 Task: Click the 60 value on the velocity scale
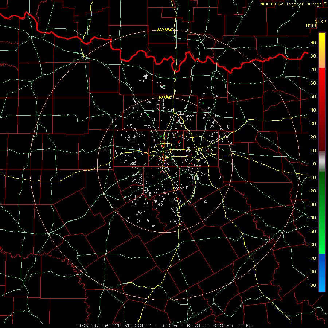pyautogui.click(x=313, y=83)
